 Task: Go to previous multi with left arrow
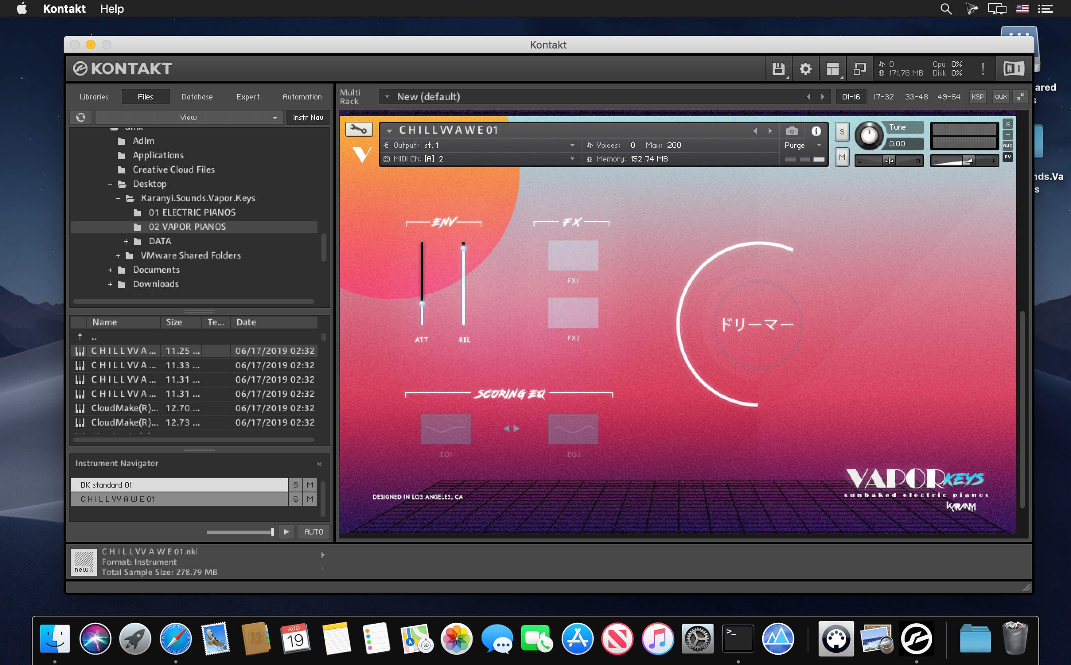[x=808, y=97]
